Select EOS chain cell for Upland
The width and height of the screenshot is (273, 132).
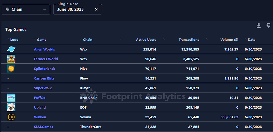coord(83,108)
